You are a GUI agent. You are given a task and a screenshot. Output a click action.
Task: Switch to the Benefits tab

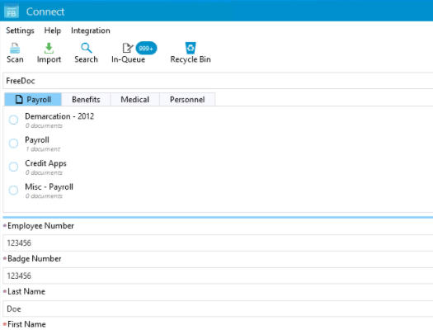pos(86,100)
